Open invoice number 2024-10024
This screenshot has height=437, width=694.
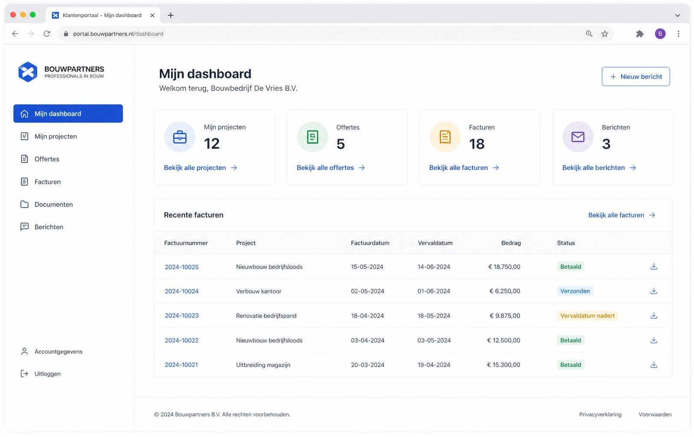point(182,291)
